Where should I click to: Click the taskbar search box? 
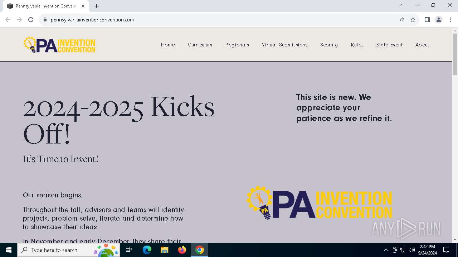point(68,250)
